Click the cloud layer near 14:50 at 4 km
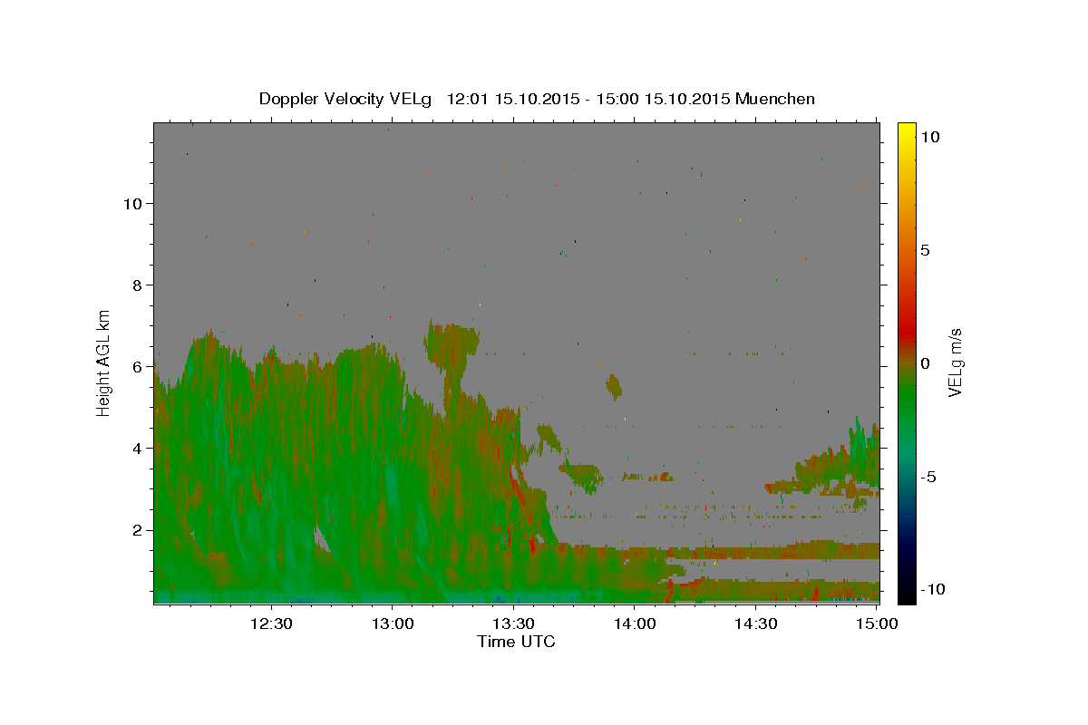 pyautogui.click(x=839, y=462)
